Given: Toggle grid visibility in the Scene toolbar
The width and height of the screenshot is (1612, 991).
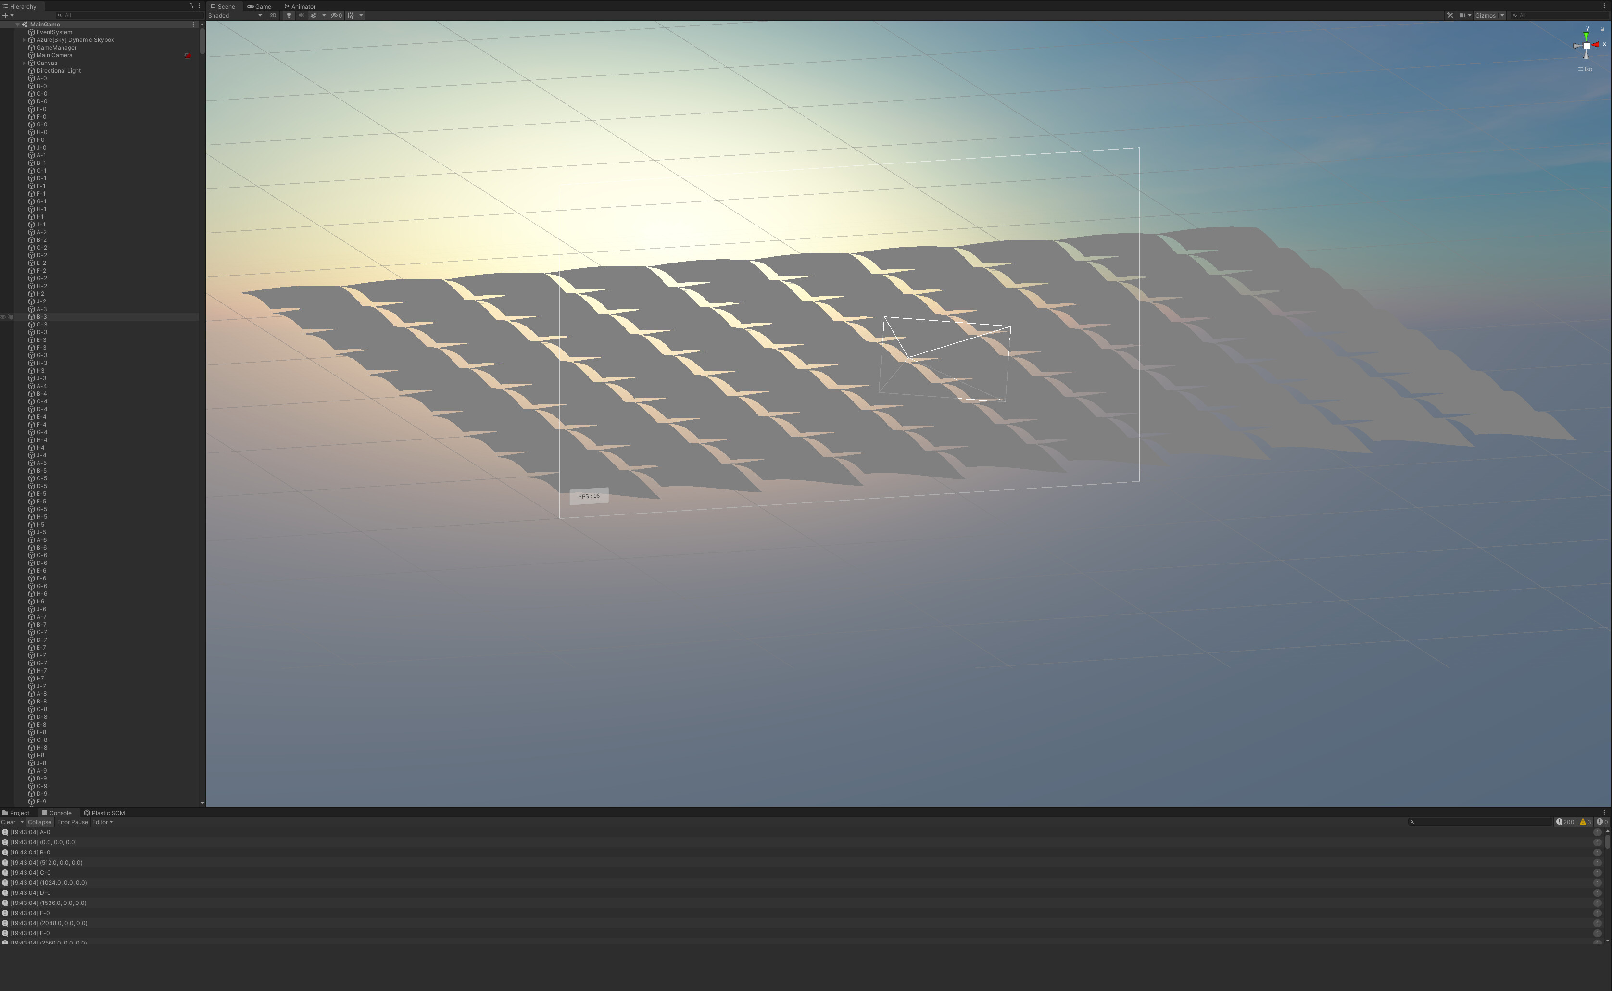Looking at the screenshot, I should tap(352, 15).
